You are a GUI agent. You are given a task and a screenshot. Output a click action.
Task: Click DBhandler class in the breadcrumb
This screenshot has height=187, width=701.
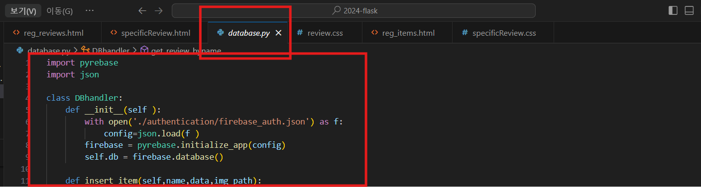point(111,51)
